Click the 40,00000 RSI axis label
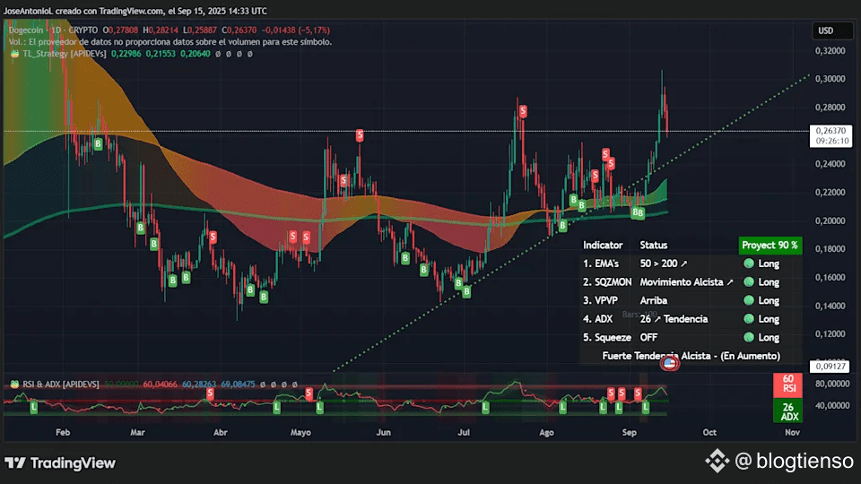The width and height of the screenshot is (861, 484). click(x=832, y=405)
